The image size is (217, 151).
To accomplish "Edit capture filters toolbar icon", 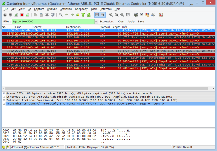I will [136, 15].
